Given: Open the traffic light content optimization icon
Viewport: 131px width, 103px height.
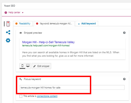Looking at the screenshot, I should (x=8, y=24).
